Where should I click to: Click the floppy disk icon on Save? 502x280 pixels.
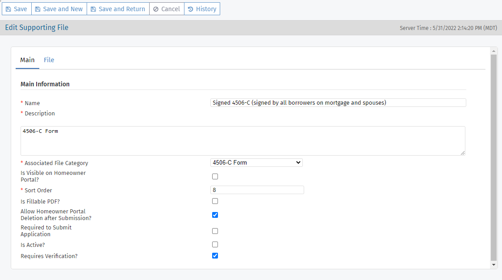click(8, 9)
